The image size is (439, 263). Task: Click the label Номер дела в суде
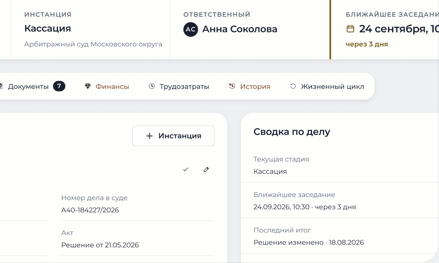pos(94,198)
